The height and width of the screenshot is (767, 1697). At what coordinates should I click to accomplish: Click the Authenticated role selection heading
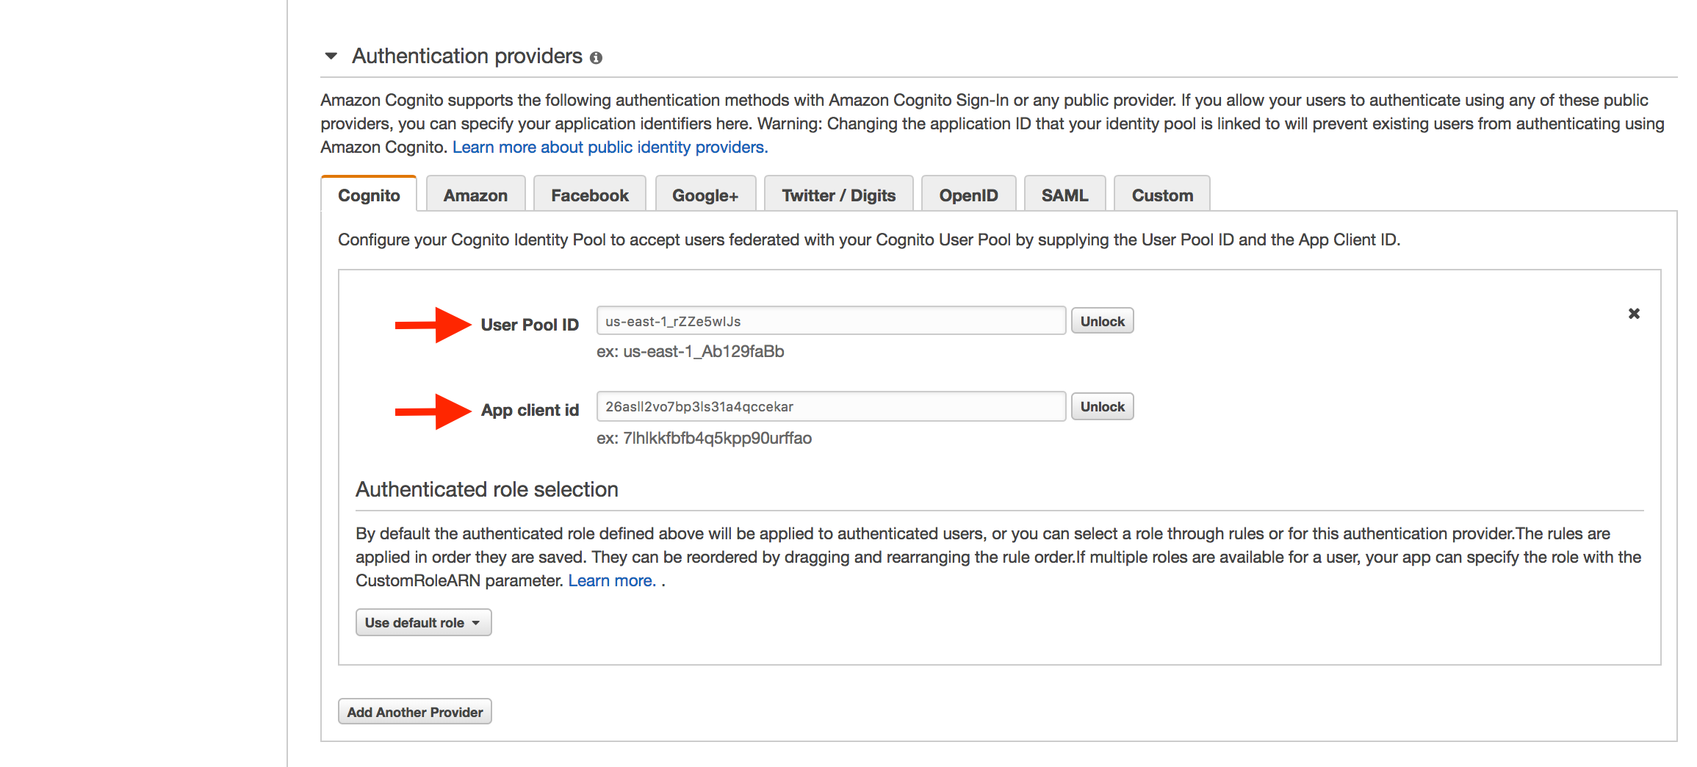[487, 489]
